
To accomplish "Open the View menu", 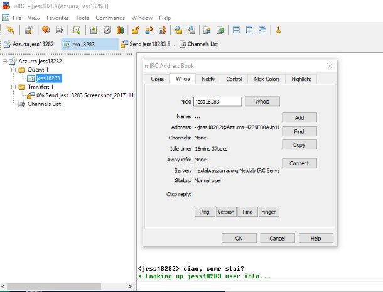I will [x=34, y=18].
